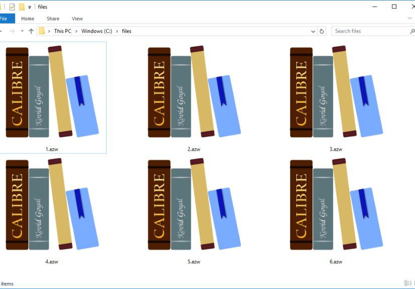Image resolution: width=415 pixels, height=289 pixels.
Task: Open the Home ribbon tab
Action: click(28, 19)
